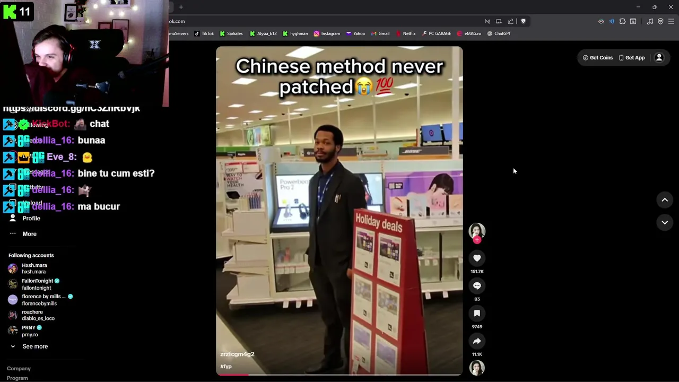This screenshot has width=679, height=382.
Task: Open the PRNY following account
Action: point(25,331)
